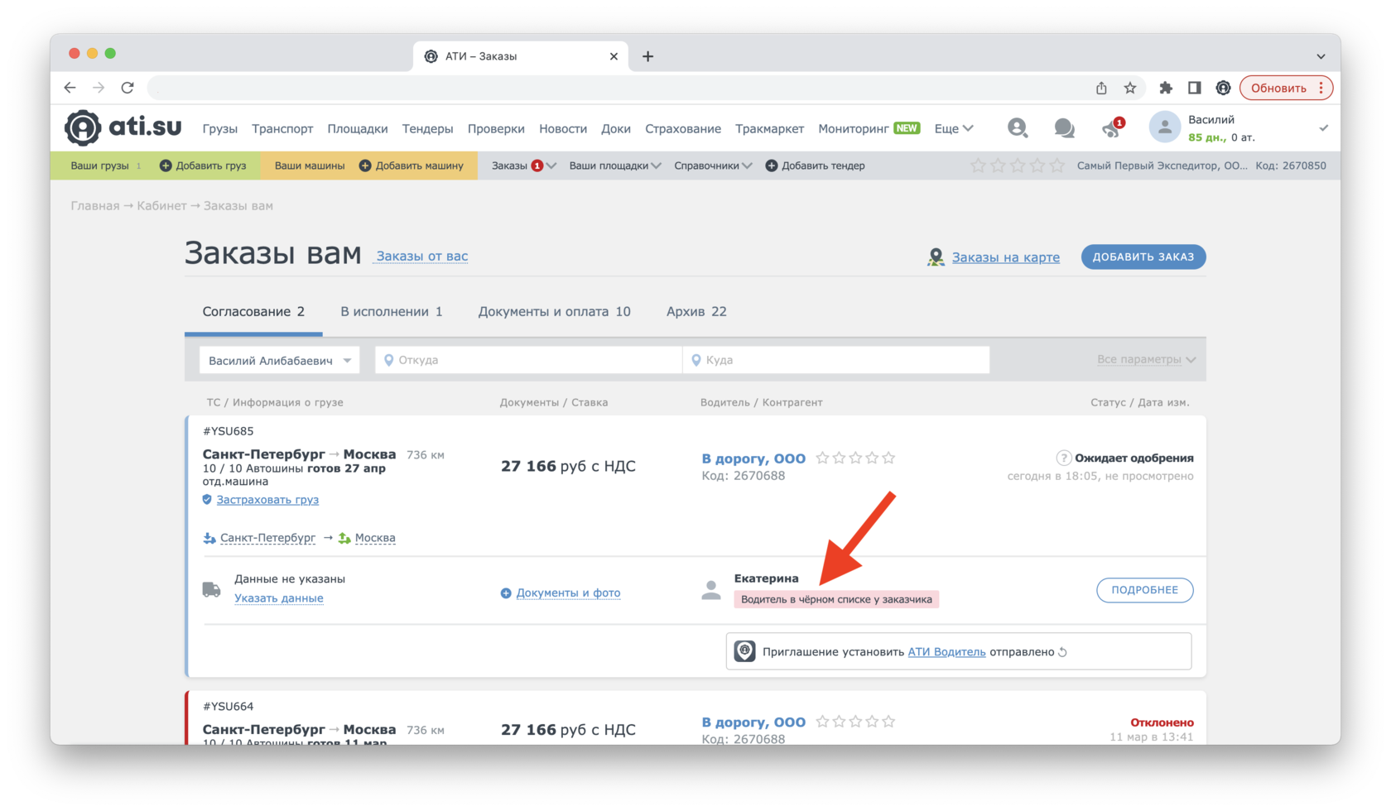This screenshot has height=811, width=1391.
Task: Open Мониторинг NEW menu item
Action: [x=869, y=128]
